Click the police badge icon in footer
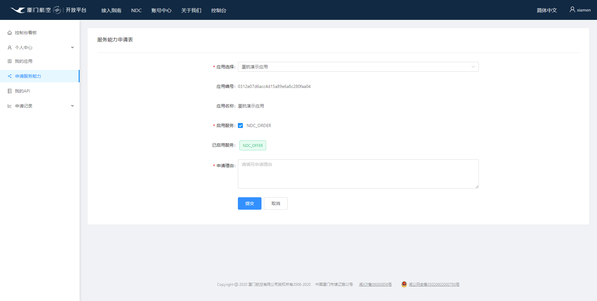Screen dimensions: 597x301 pos(404,284)
